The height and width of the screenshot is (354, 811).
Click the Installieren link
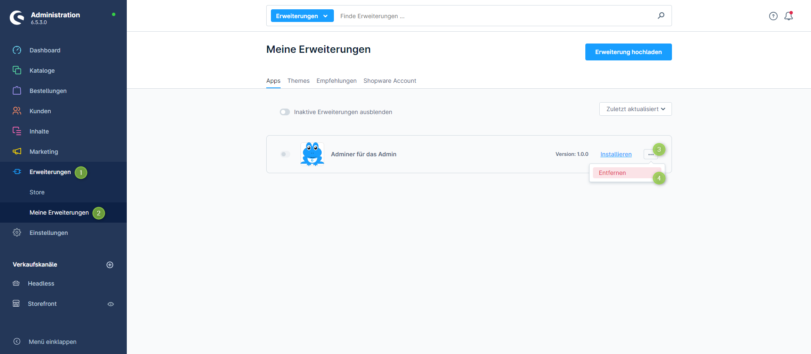tap(616, 154)
